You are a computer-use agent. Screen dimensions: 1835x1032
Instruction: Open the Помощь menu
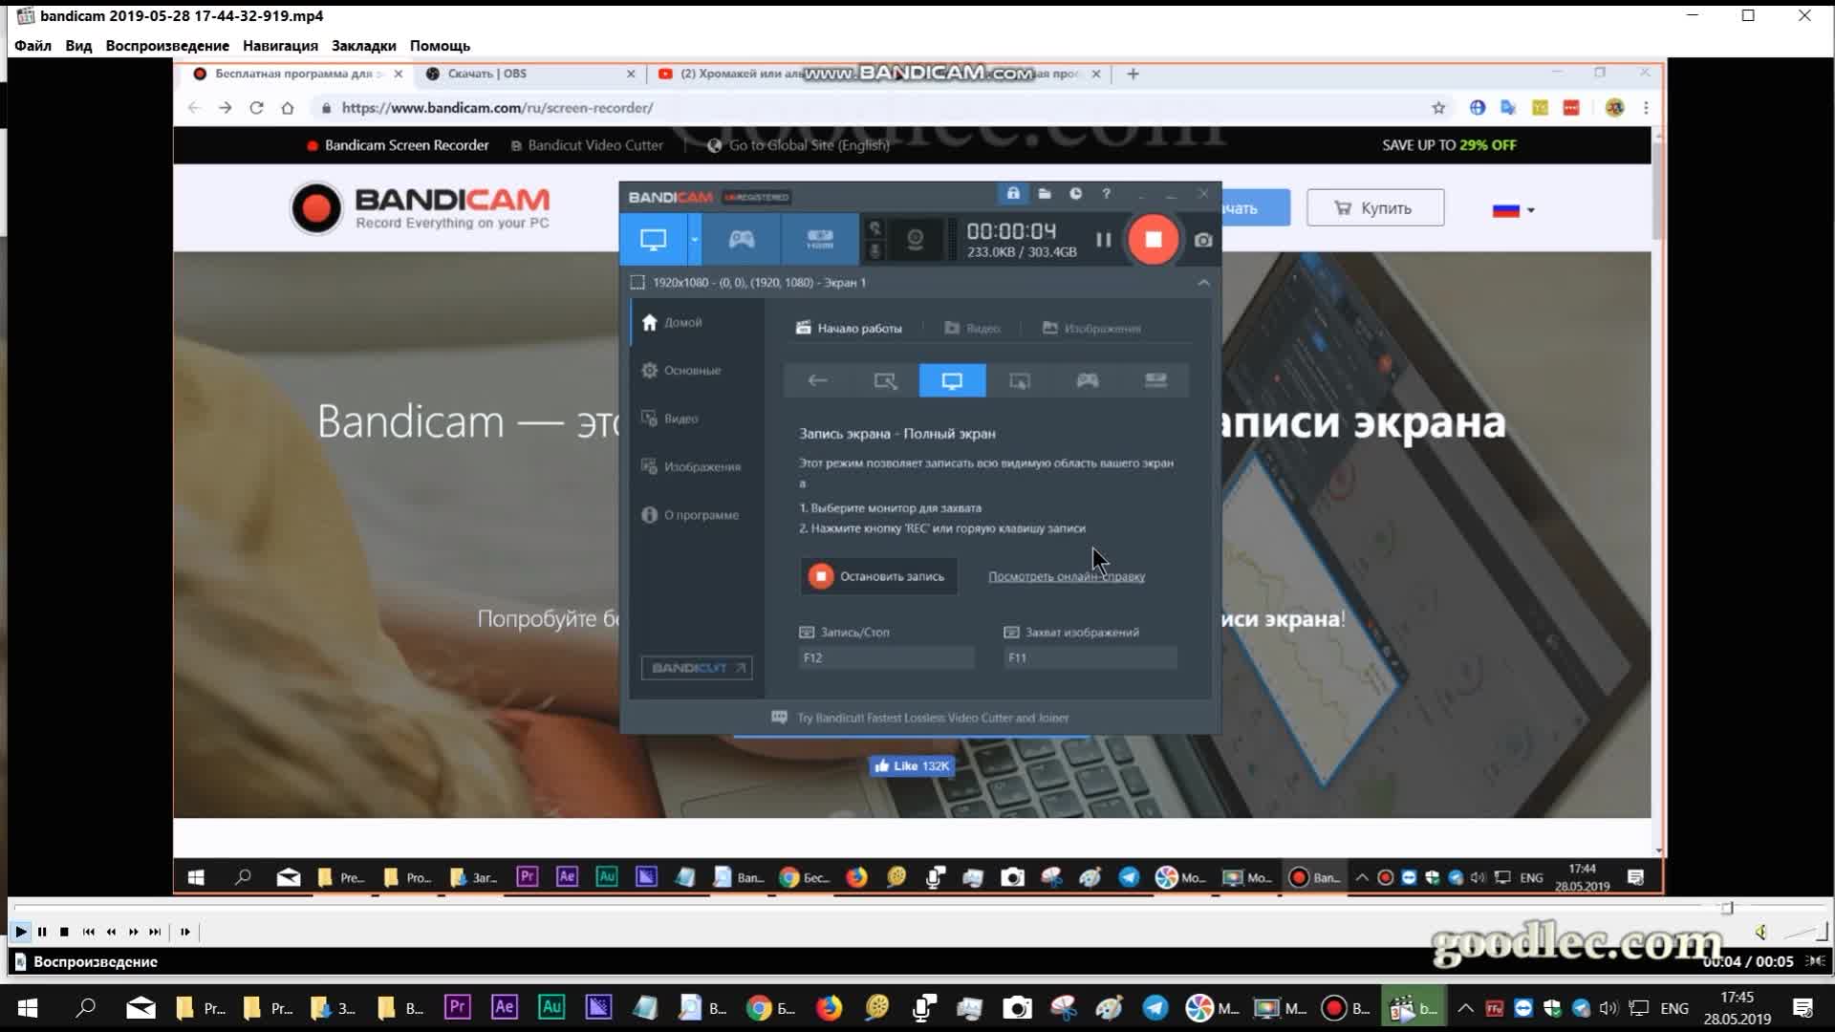click(440, 46)
